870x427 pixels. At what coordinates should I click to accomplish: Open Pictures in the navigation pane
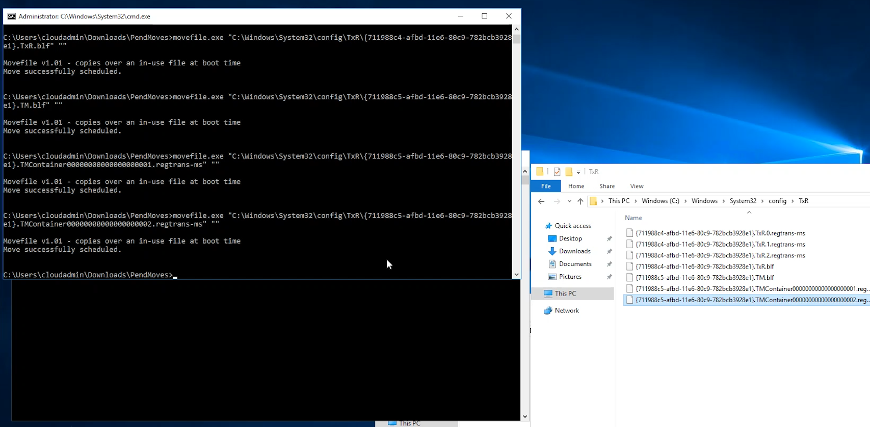(570, 277)
